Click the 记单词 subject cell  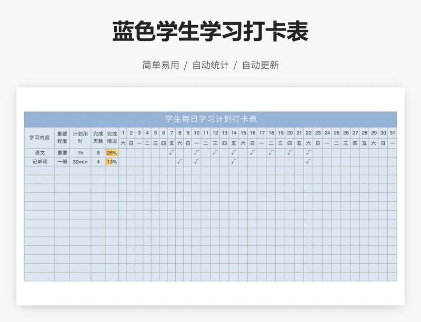click(x=39, y=162)
